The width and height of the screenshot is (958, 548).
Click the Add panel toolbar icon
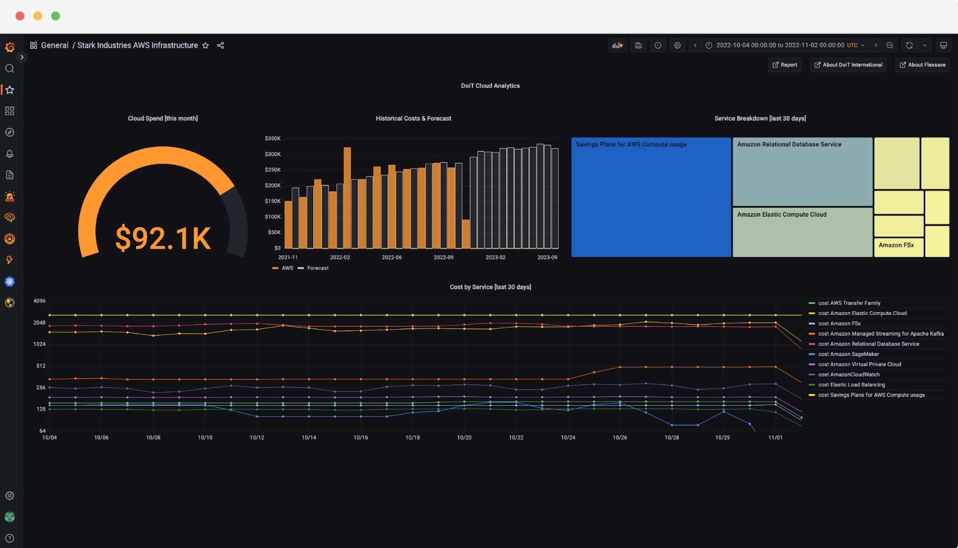coord(618,46)
